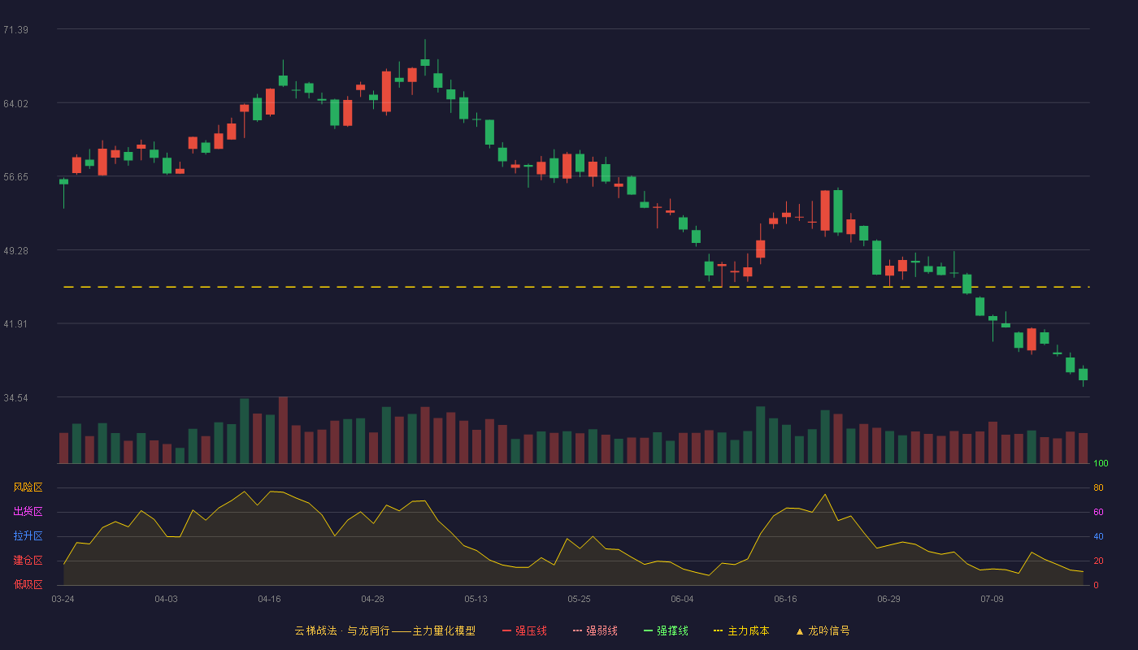Image resolution: width=1138 pixels, height=650 pixels.
Task: Select the 建仓区 zone label
Action: coord(28,561)
